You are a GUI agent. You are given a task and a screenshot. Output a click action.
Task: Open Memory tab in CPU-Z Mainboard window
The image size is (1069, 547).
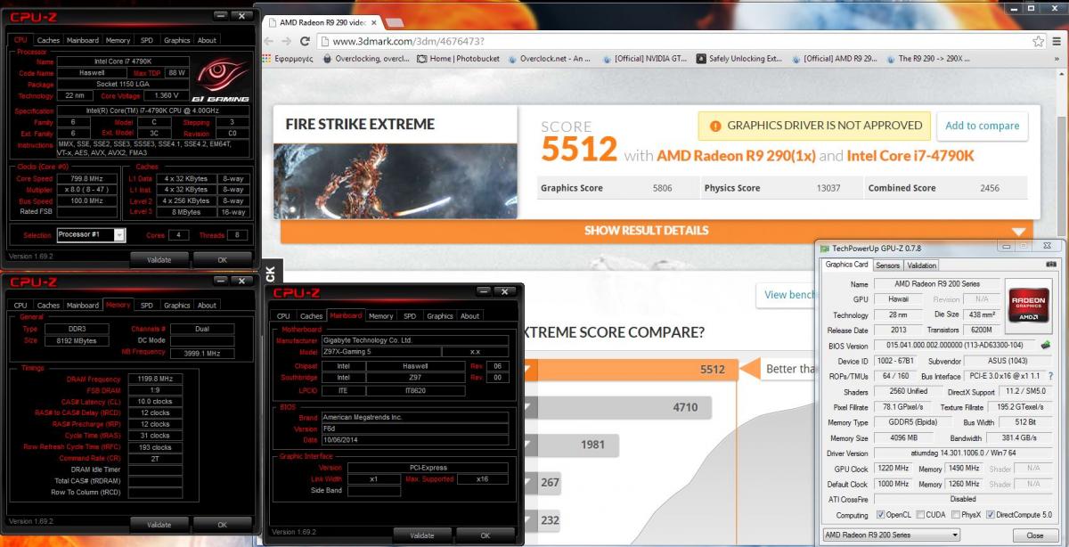380,315
